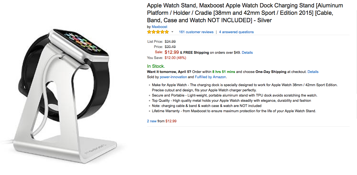Click the In Stock status text

click(x=156, y=66)
